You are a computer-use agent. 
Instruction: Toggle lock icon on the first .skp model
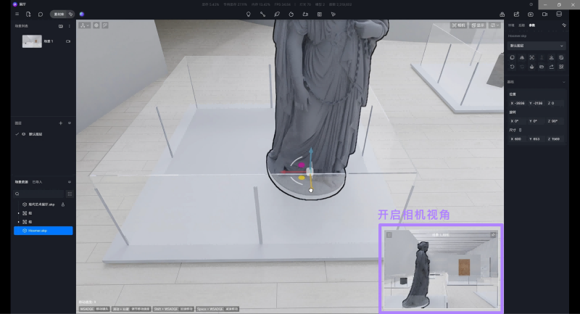click(63, 204)
